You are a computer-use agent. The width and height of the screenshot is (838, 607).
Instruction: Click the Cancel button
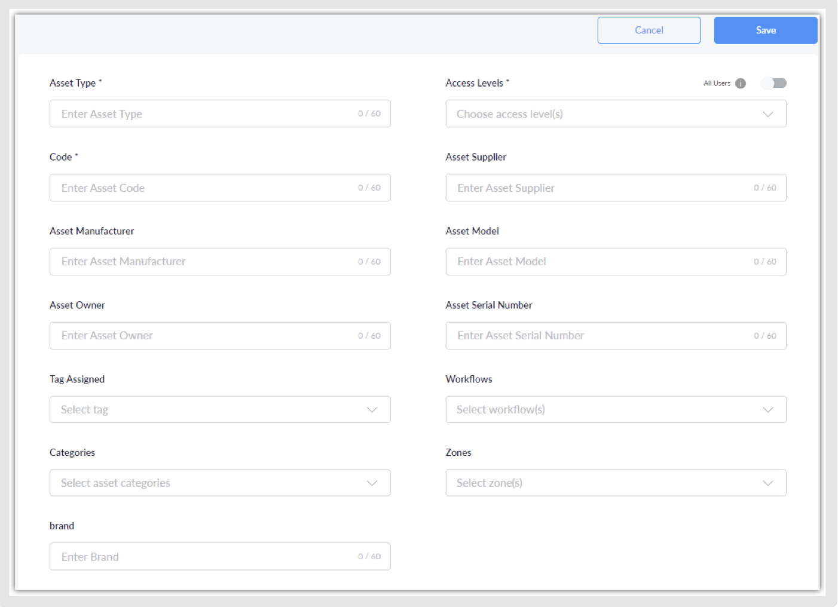tap(649, 30)
